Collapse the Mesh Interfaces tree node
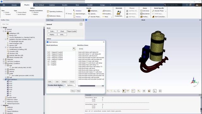 click(3, 79)
